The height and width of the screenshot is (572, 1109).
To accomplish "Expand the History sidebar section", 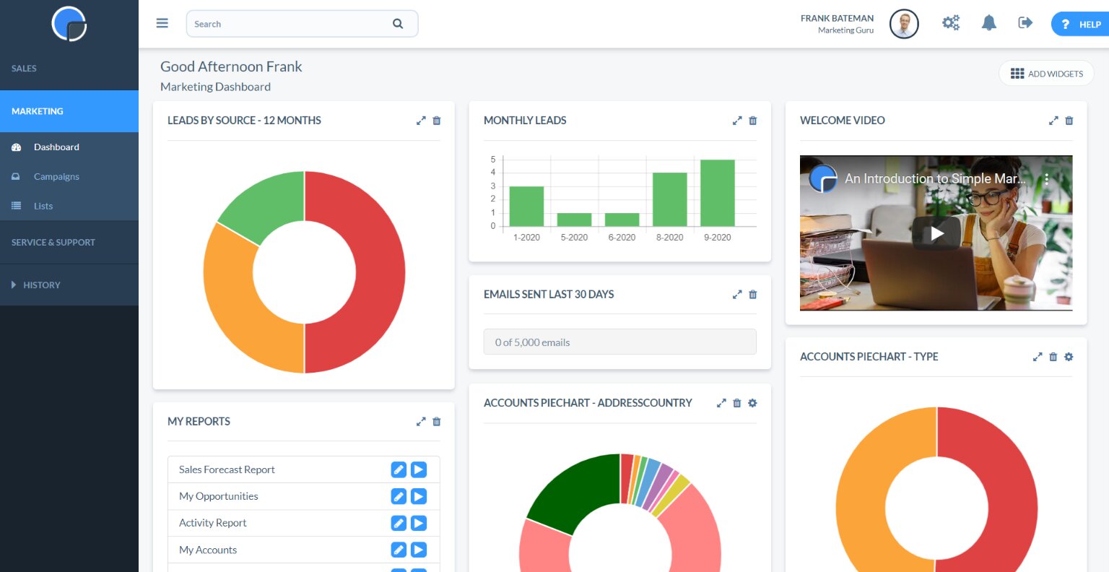I will point(41,285).
